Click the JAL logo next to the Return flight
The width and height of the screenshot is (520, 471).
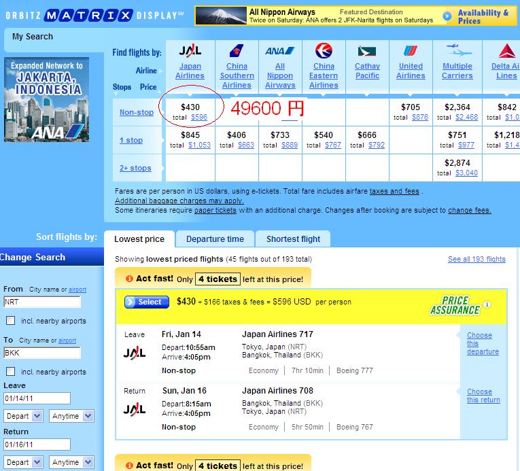click(x=135, y=410)
